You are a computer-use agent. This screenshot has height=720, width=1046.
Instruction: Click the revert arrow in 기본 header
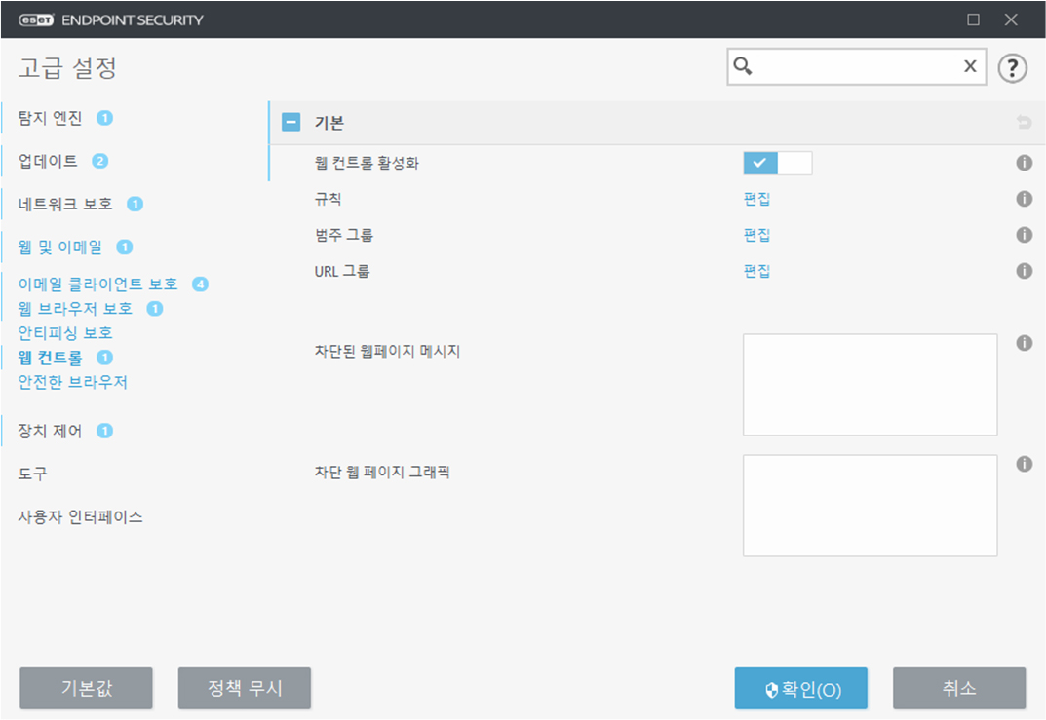point(1024,123)
